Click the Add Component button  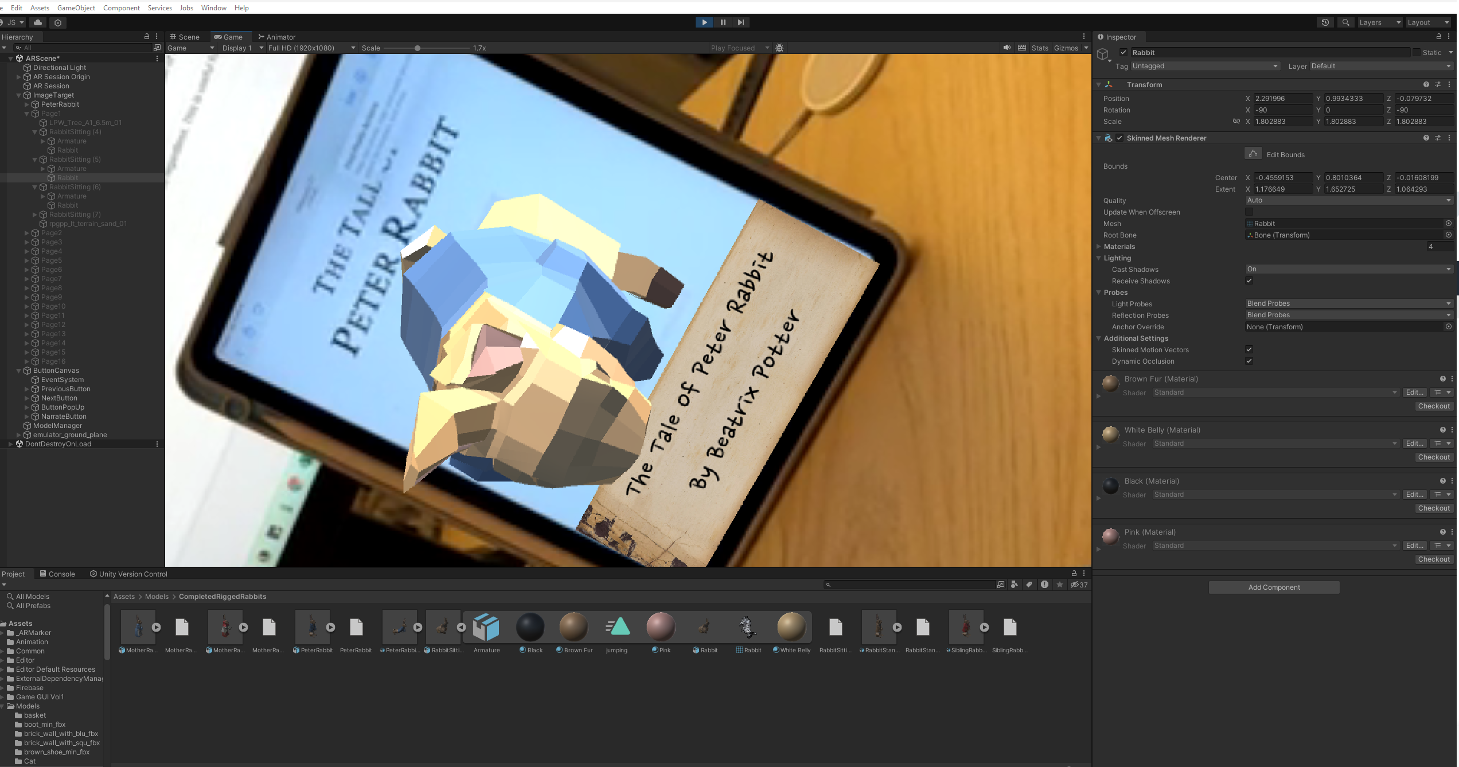click(x=1274, y=587)
